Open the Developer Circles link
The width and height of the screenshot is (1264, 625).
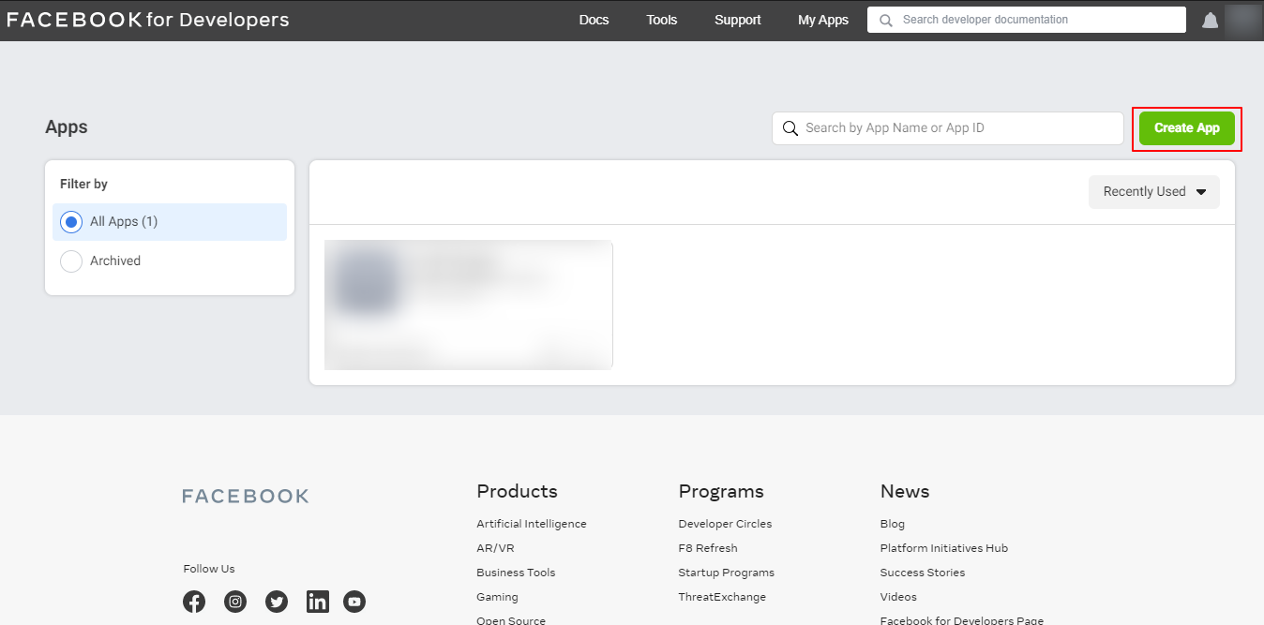tap(726, 524)
